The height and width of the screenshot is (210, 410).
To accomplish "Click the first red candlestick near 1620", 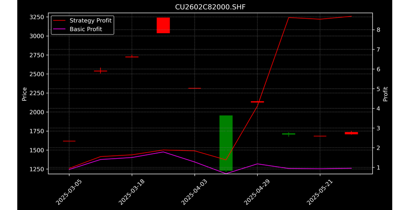I will pos(69,141).
